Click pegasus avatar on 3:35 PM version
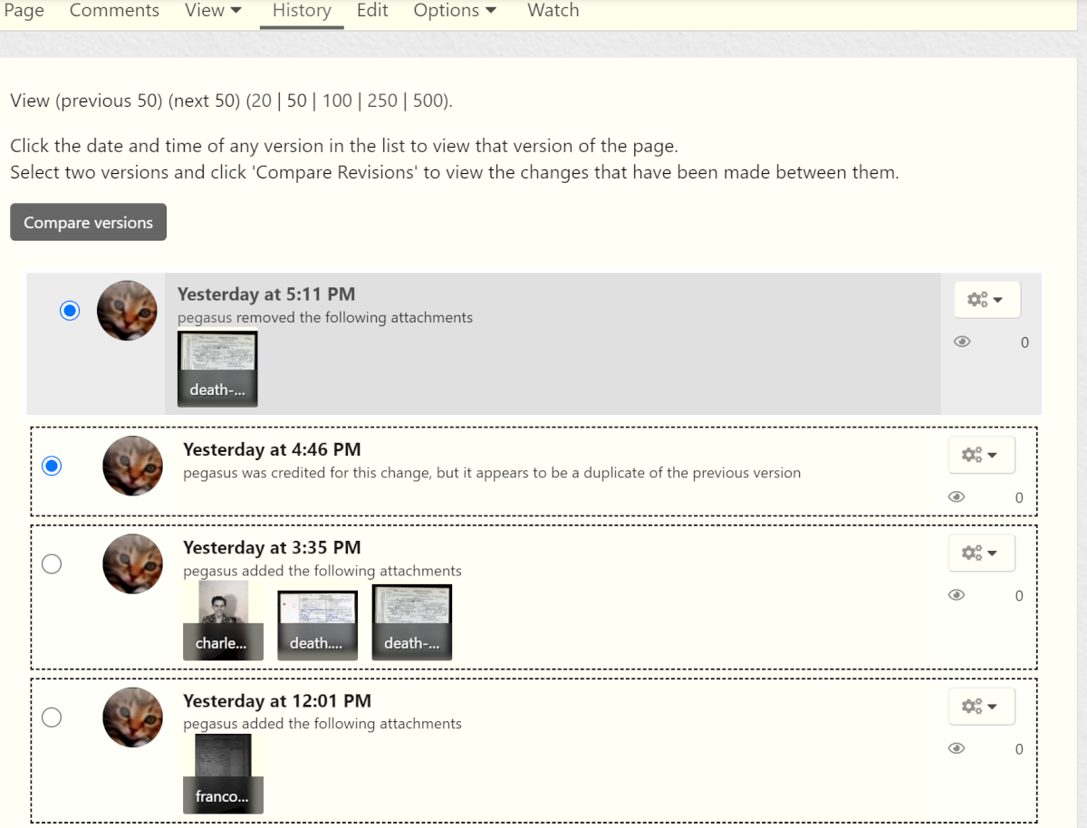Screen dimensions: 1087x828 point(132,563)
